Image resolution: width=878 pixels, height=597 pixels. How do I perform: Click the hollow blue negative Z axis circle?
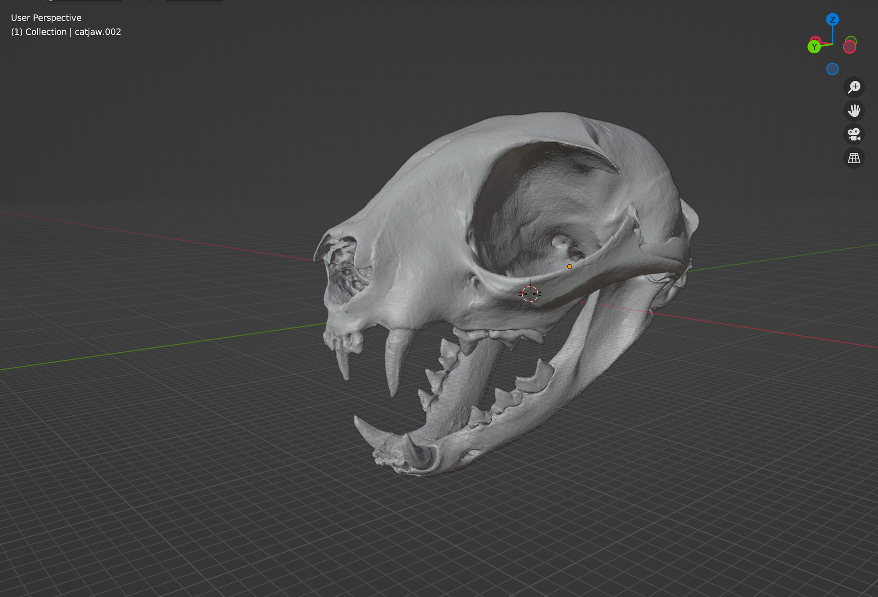832,69
